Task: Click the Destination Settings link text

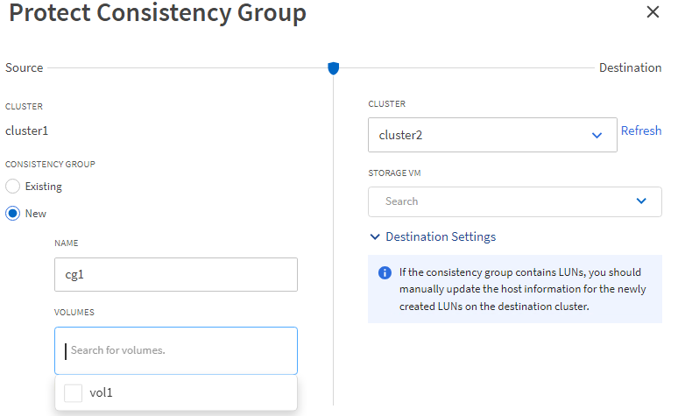Action: pyautogui.click(x=441, y=237)
